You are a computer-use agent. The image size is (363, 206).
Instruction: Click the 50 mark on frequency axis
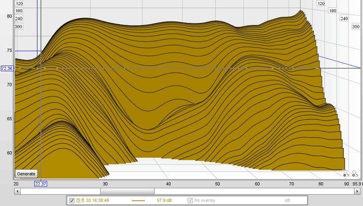click(217, 184)
